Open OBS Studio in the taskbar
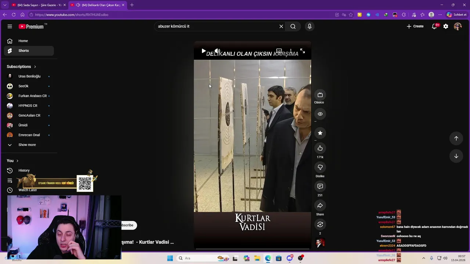 pyautogui.click(x=301, y=258)
